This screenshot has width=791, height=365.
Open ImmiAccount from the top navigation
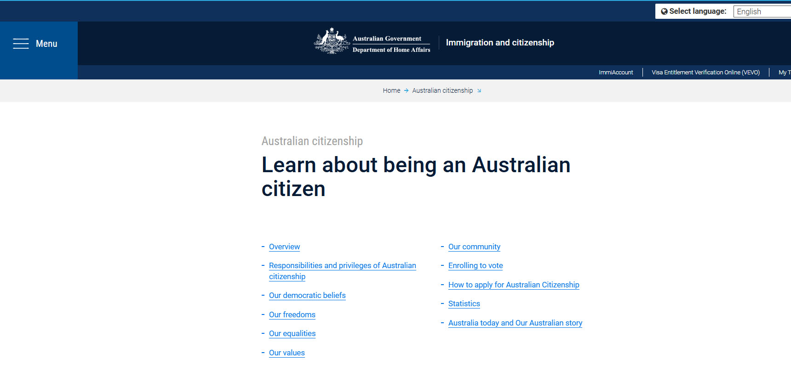pyautogui.click(x=616, y=73)
